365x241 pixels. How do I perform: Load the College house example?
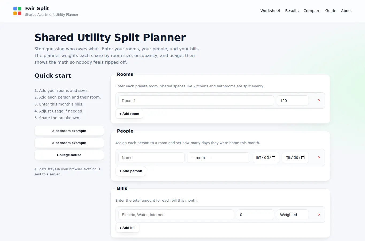(69, 155)
